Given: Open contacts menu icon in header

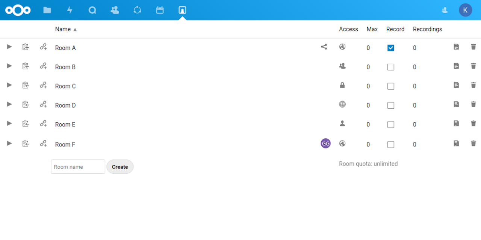Looking at the screenshot, I should click(x=445, y=10).
